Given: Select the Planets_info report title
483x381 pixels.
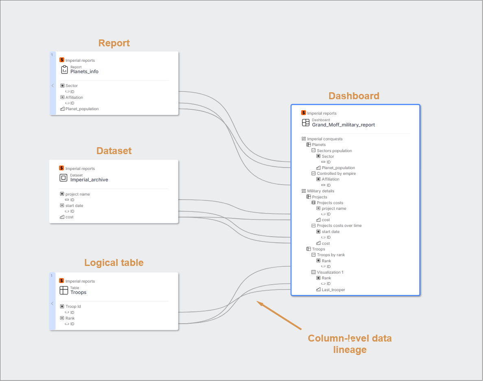Looking at the screenshot, I should point(84,72).
